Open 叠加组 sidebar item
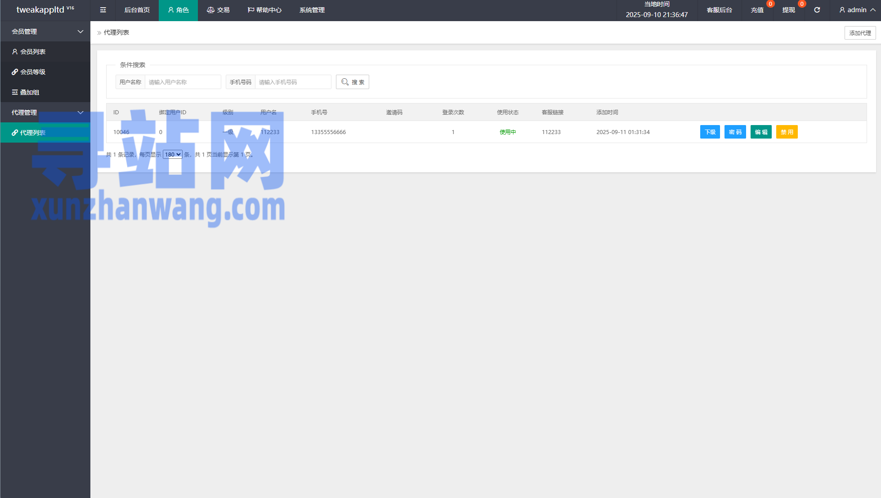The image size is (881, 498). click(29, 92)
